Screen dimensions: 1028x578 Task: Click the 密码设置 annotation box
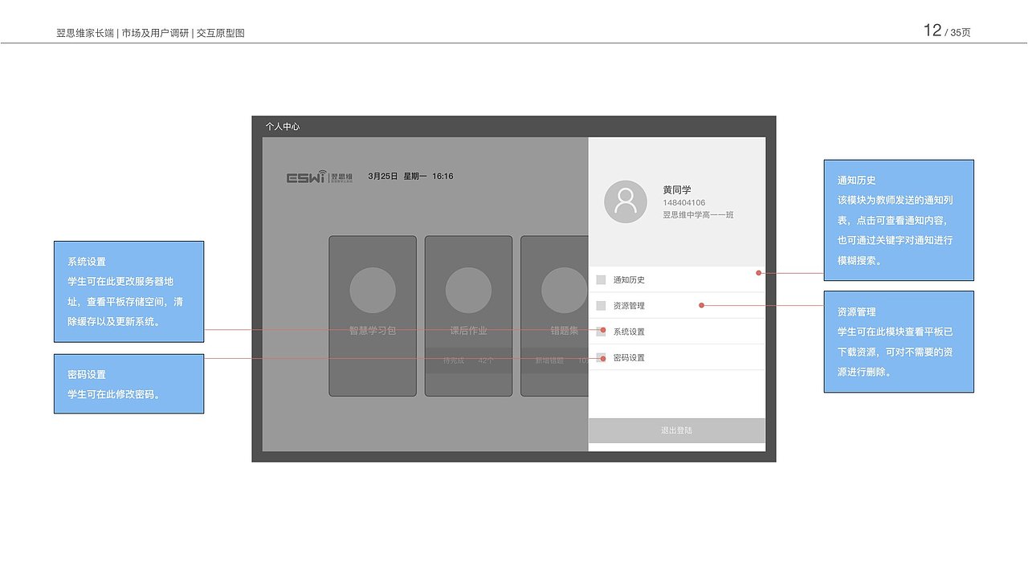click(x=128, y=384)
